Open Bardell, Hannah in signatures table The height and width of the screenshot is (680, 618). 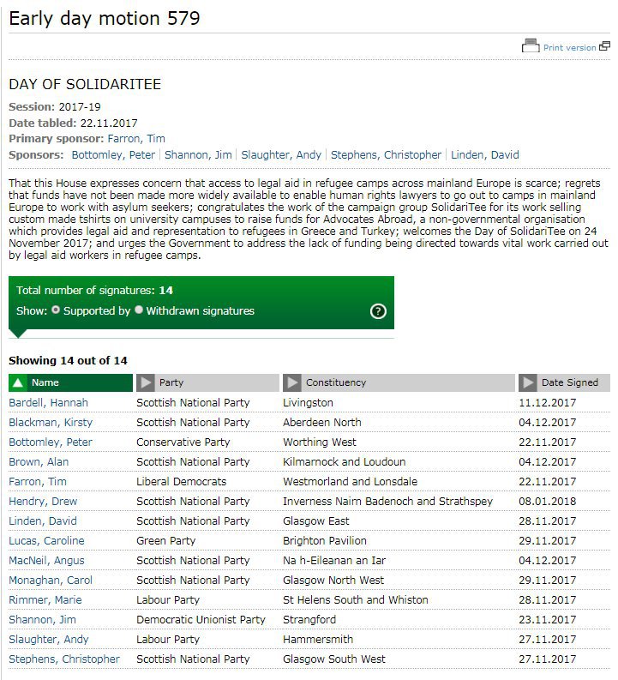(x=48, y=403)
